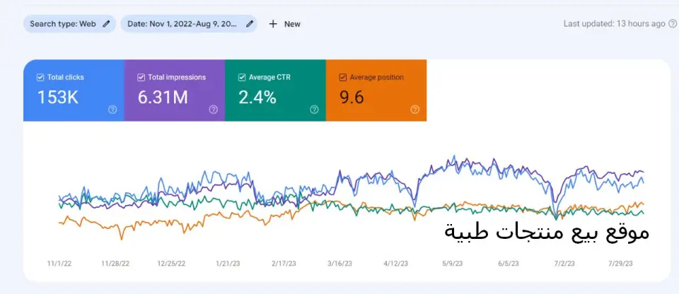Select the purple 6.31M impressions card
This screenshot has width=679, height=294.
click(x=175, y=90)
